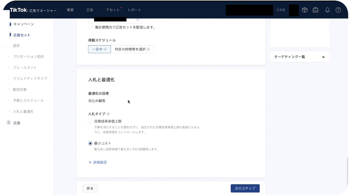Image resolution: width=349 pixels, height=196 pixels.
Task: Enable 集計期間内で広告セットを配信します option
Action: (x=90, y=27)
